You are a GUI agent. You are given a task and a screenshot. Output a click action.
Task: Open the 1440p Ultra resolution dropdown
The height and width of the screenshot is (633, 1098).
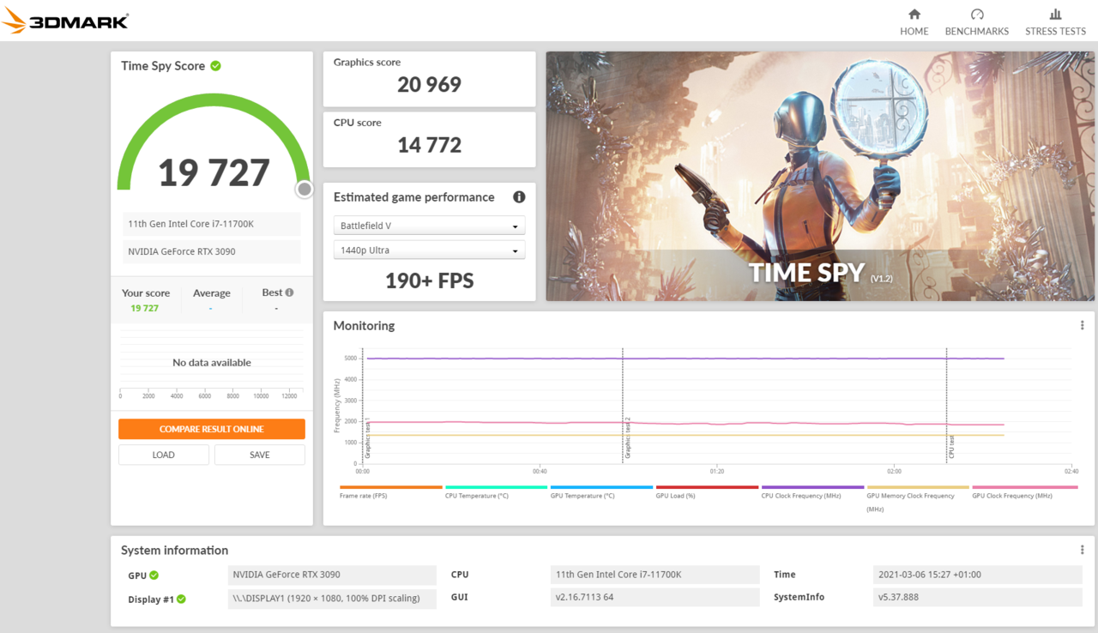429,250
